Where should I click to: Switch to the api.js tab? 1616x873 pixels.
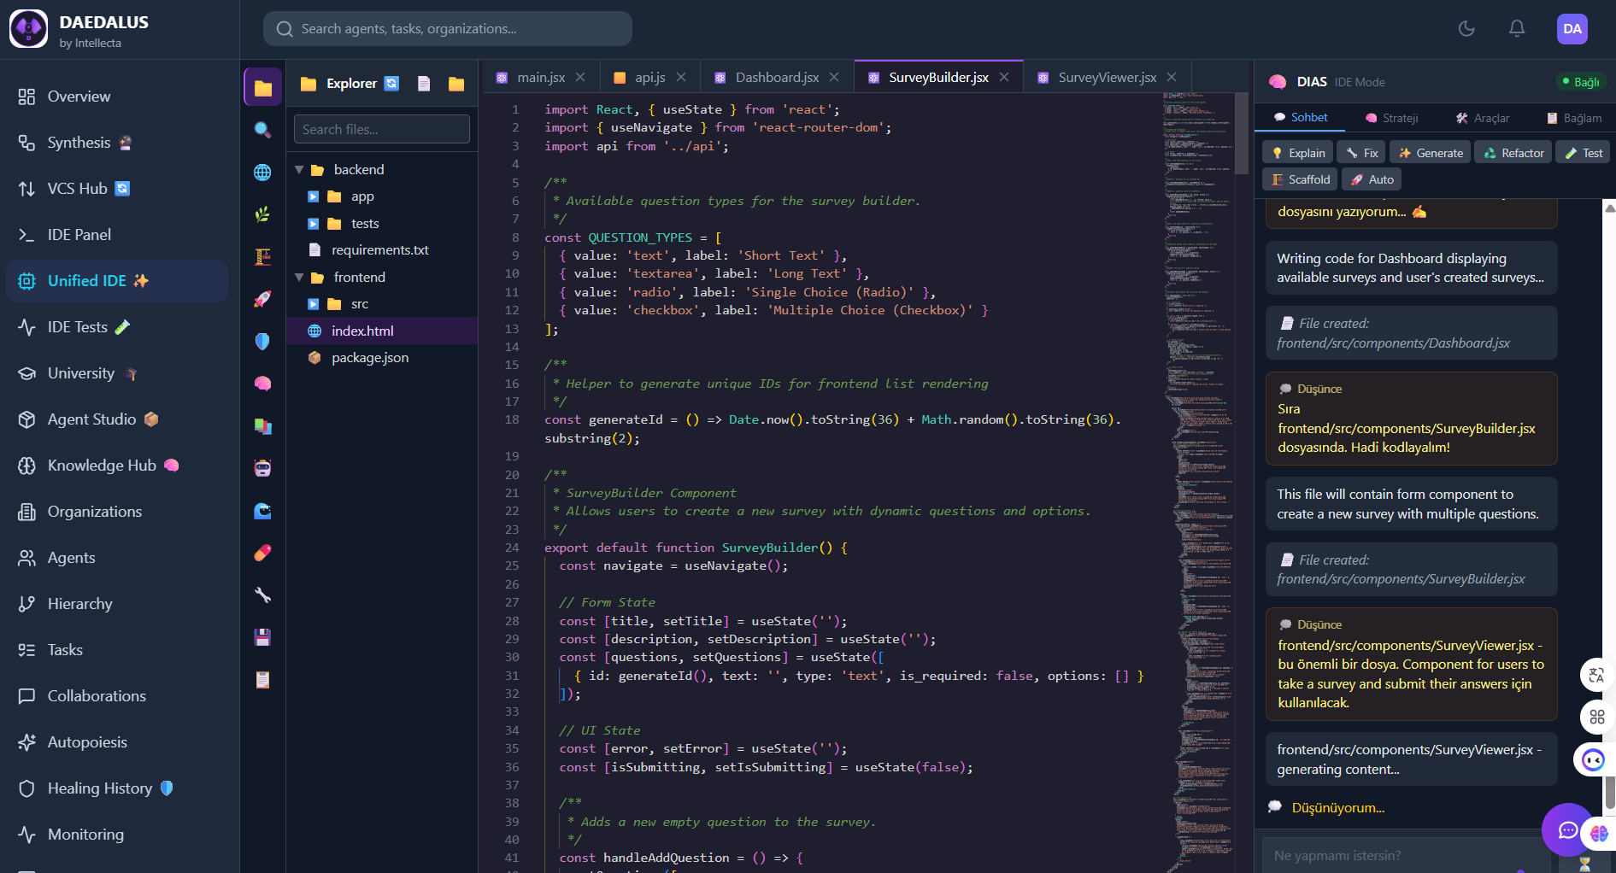[x=649, y=78]
